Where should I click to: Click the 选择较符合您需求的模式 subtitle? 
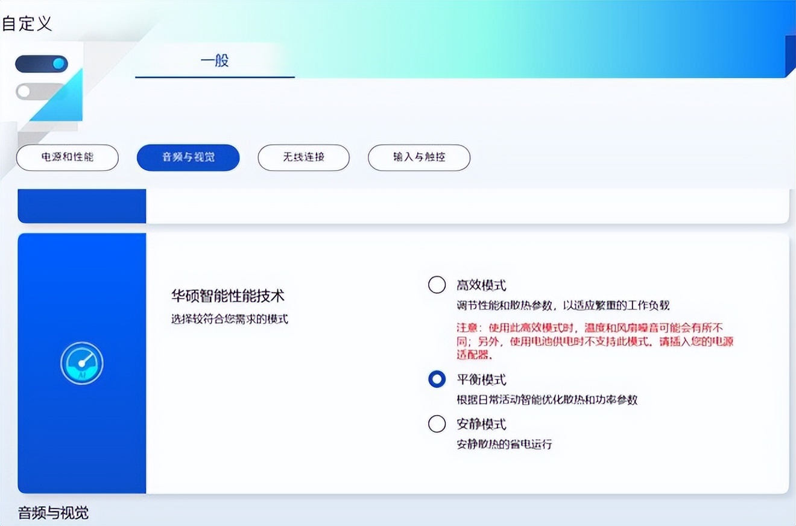click(230, 319)
